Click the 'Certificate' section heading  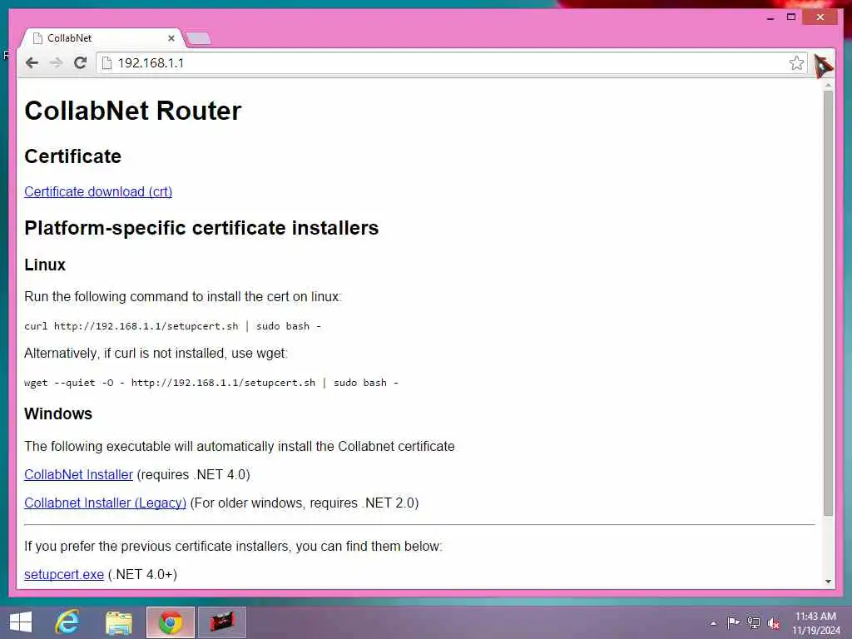point(73,156)
